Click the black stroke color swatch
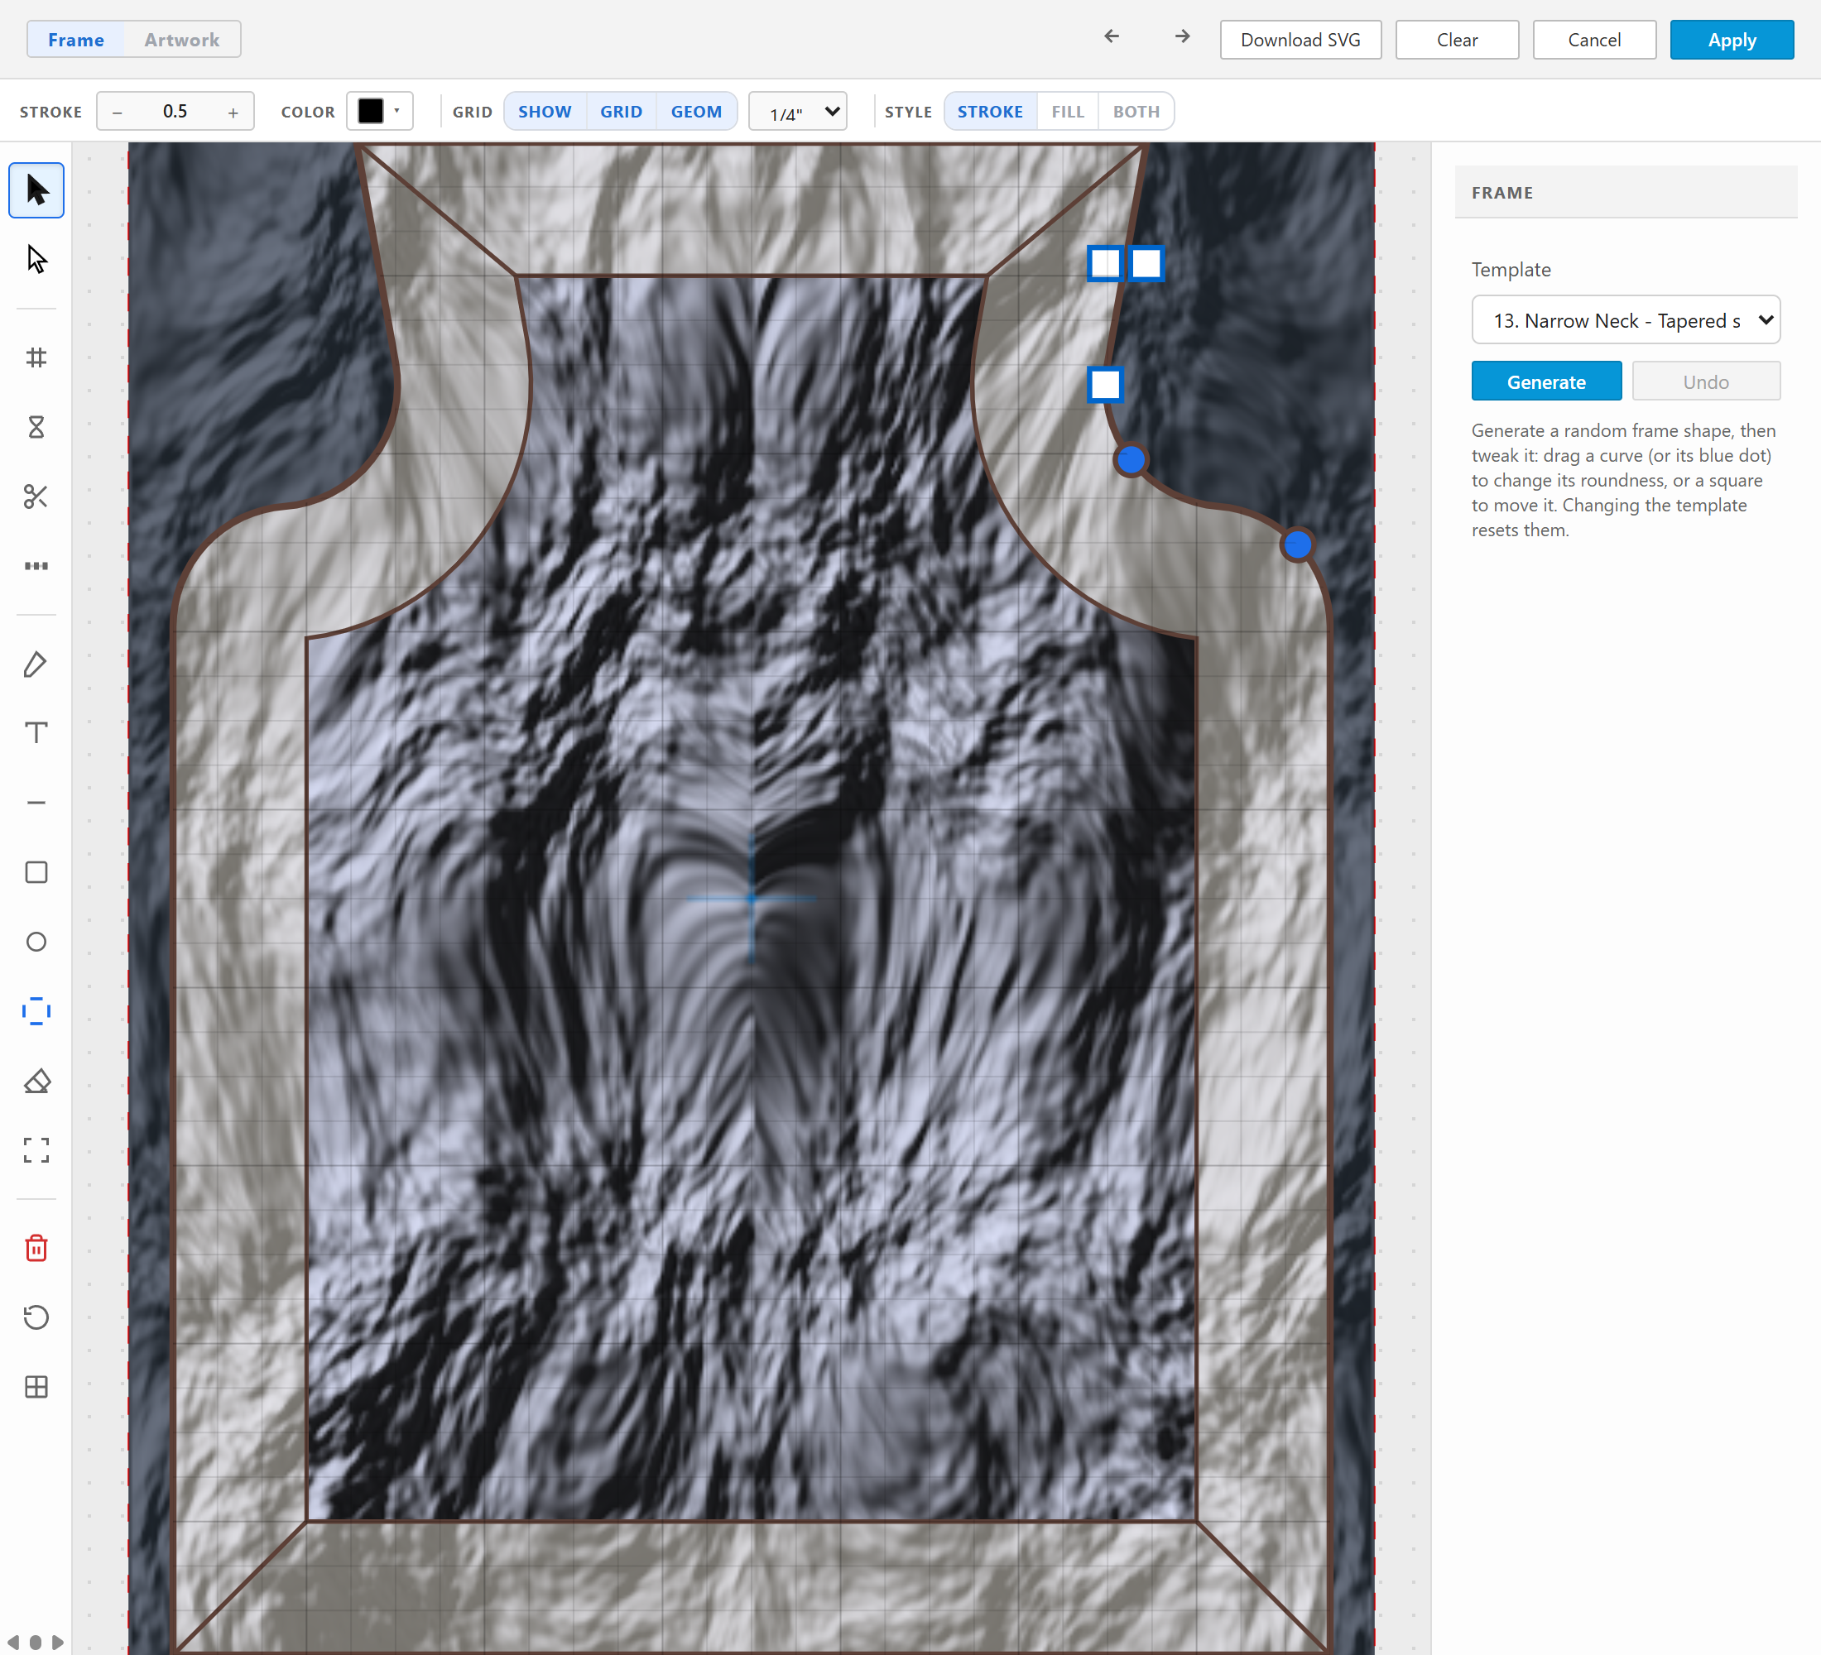 [372, 111]
